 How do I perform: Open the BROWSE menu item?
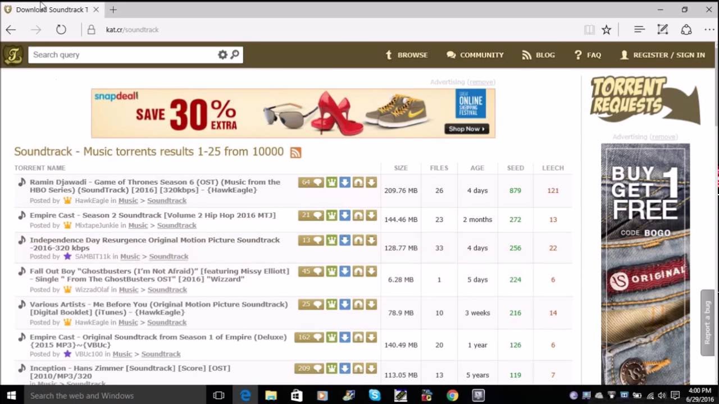pos(407,55)
